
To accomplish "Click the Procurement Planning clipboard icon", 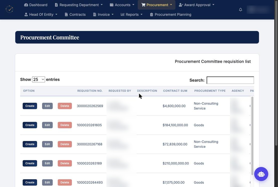I will 152,14.
